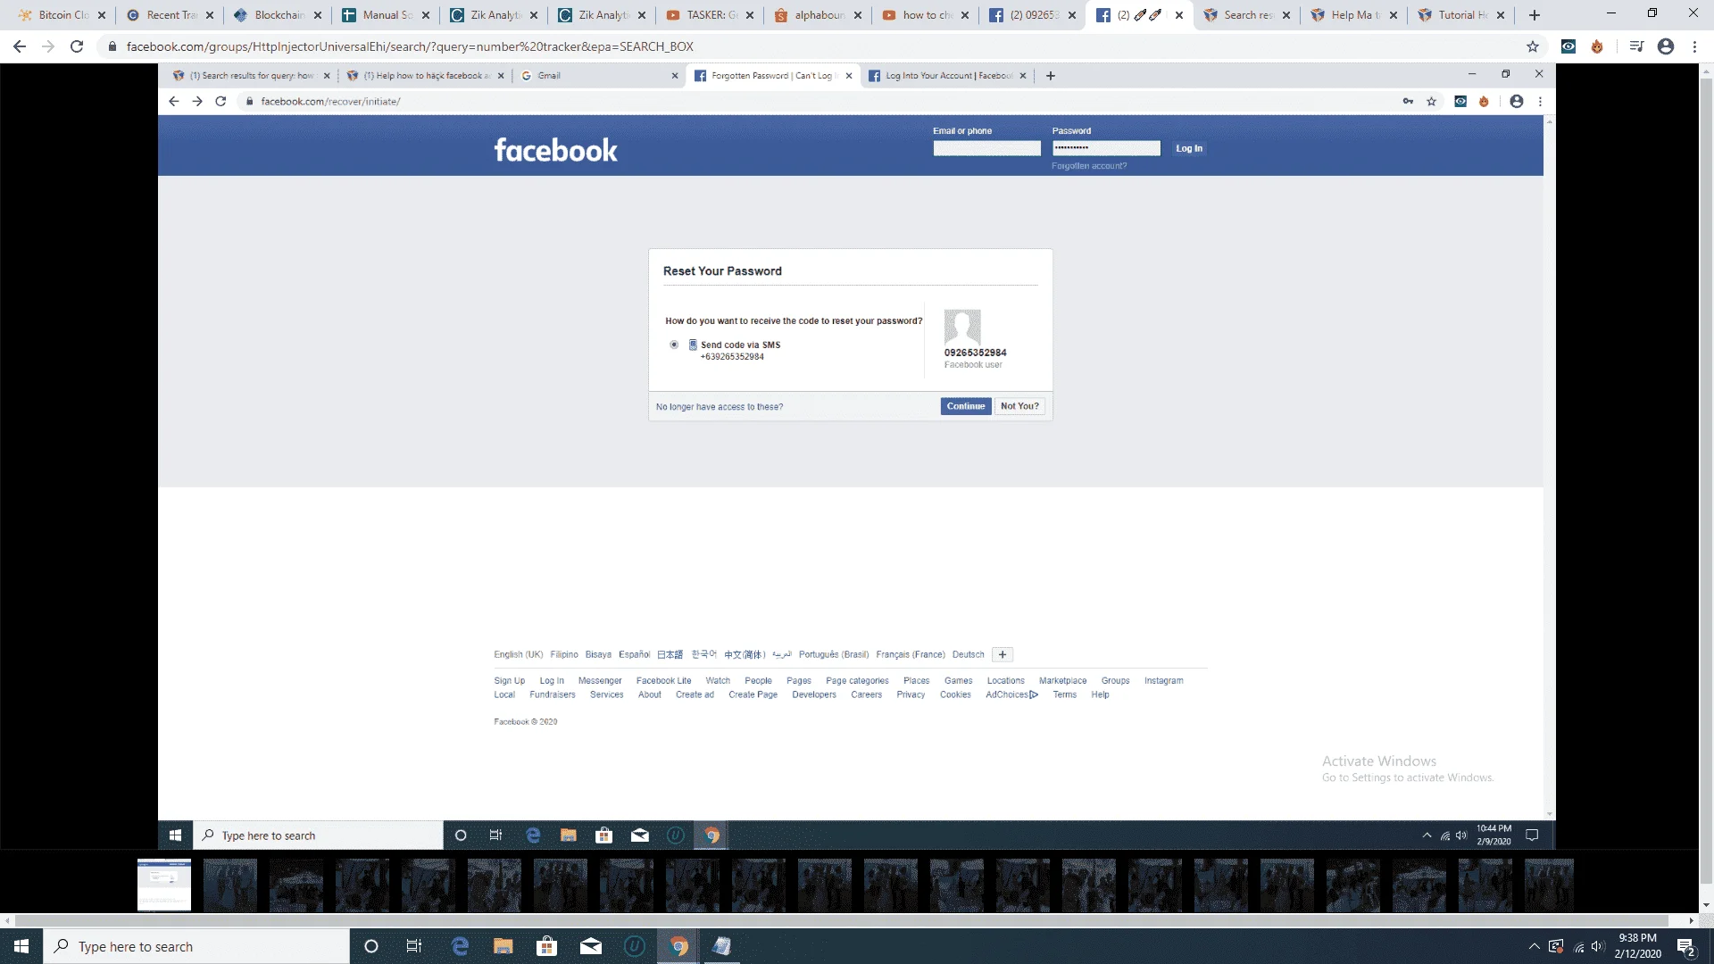Open the media control icon in the outer toolbar
This screenshot has height=964, width=1714.
coord(1636,46)
